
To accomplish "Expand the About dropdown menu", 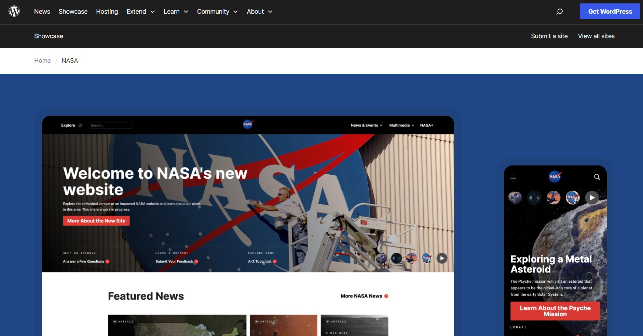I will 259,12.
